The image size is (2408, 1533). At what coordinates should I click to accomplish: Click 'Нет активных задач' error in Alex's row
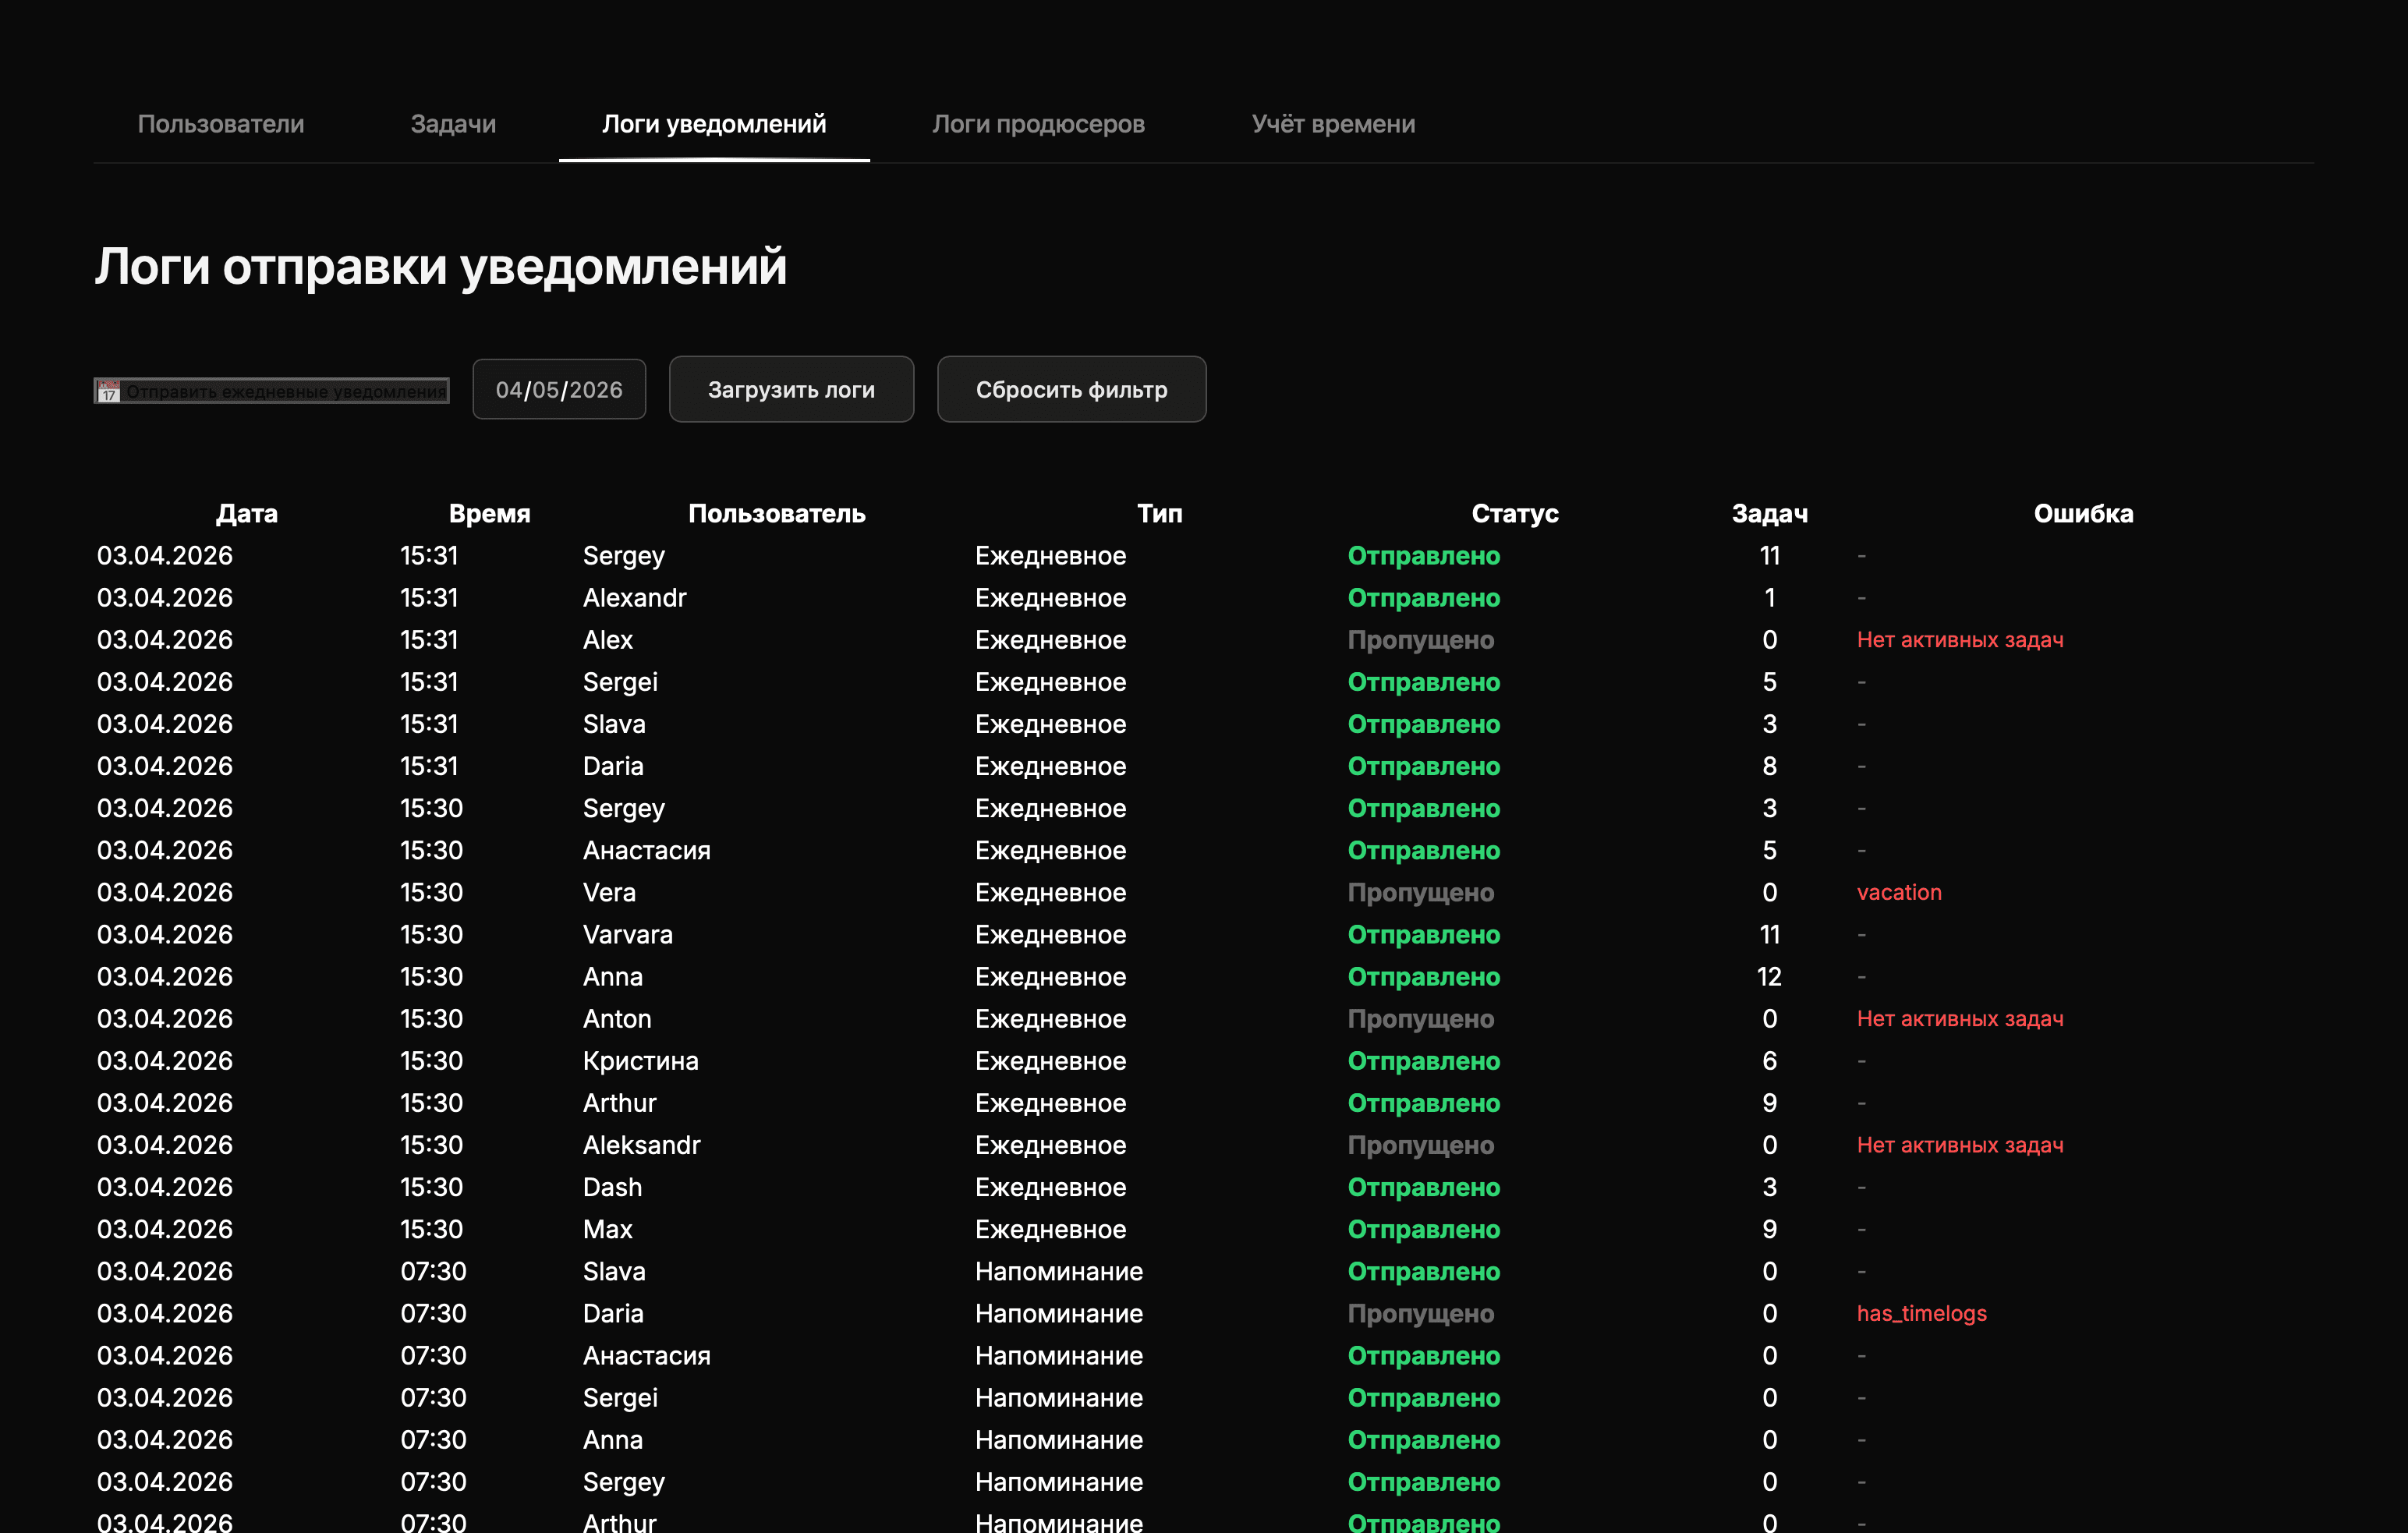pyautogui.click(x=1960, y=639)
